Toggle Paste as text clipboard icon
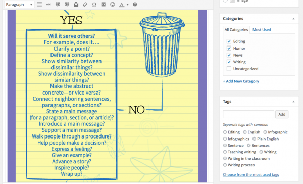The image size is (303, 184). pyautogui.click(x=76, y=4)
